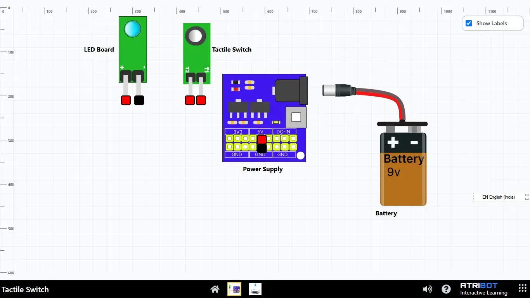Select the black GND pin below 5V

262,148
